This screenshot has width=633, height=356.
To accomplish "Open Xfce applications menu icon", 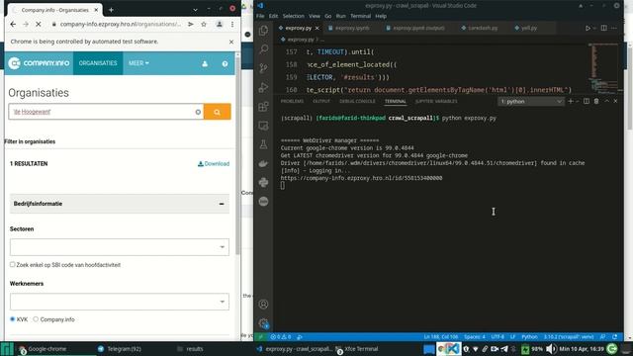I will click(x=7, y=349).
